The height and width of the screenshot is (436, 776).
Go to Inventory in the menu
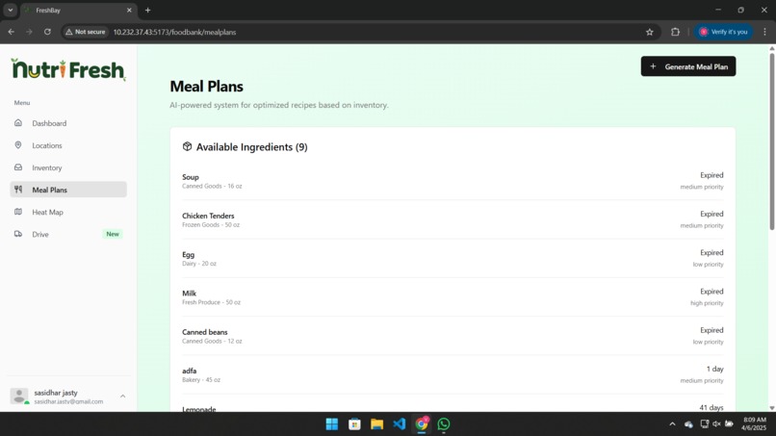click(47, 167)
